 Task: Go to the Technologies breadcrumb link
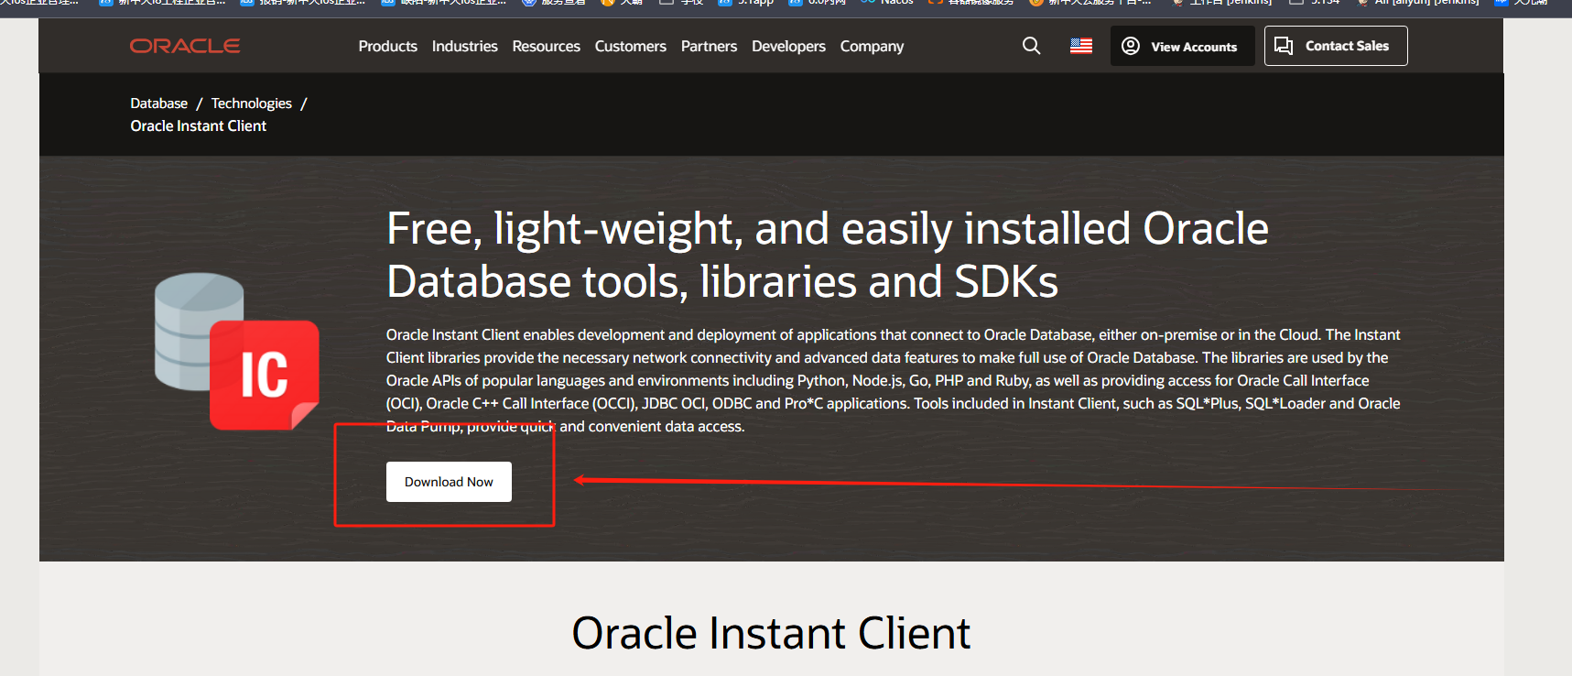pyautogui.click(x=251, y=104)
